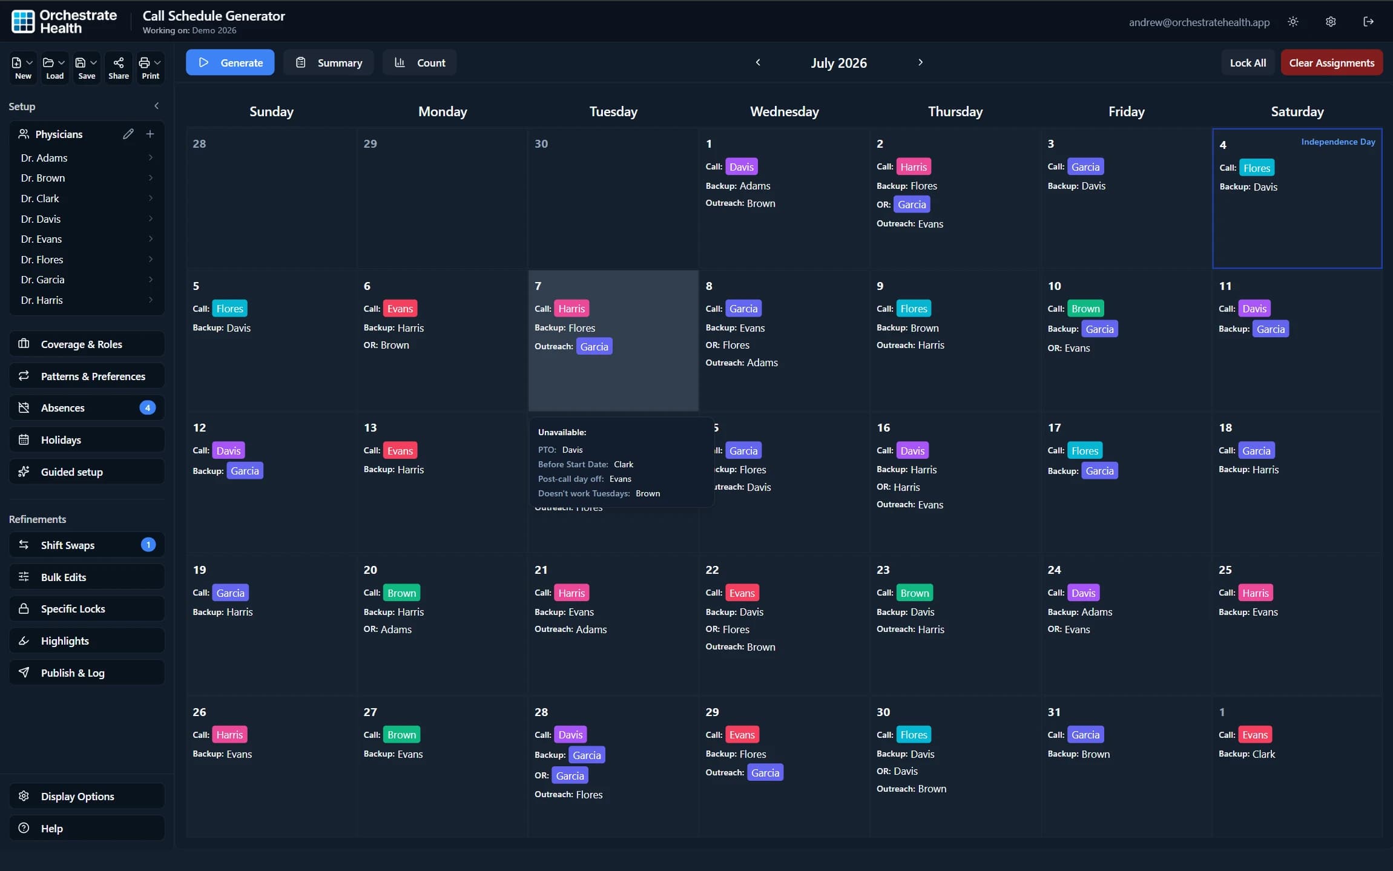The width and height of the screenshot is (1393, 871).
Task: Go to previous month arrow
Action: pos(758,62)
